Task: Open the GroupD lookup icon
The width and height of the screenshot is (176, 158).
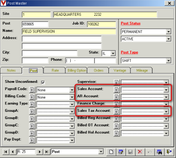Action: (32, 133)
